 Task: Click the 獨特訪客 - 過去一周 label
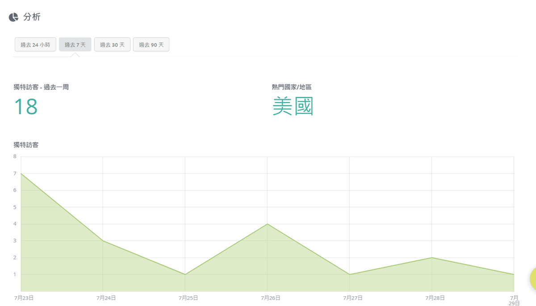pyautogui.click(x=41, y=87)
